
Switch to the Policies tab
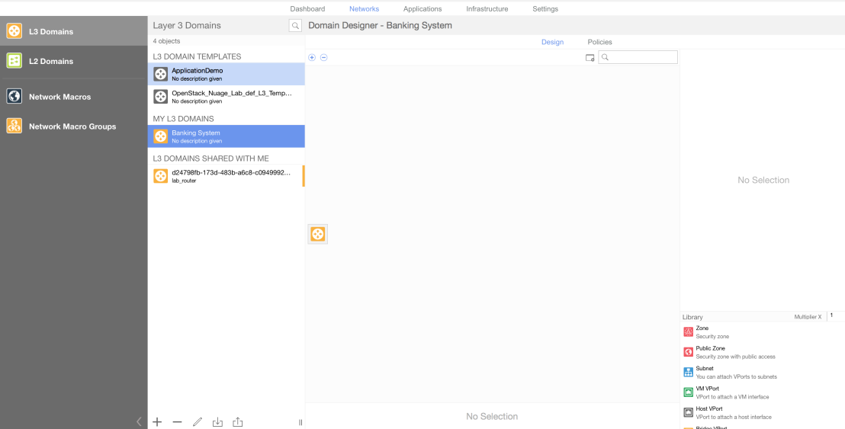point(599,42)
